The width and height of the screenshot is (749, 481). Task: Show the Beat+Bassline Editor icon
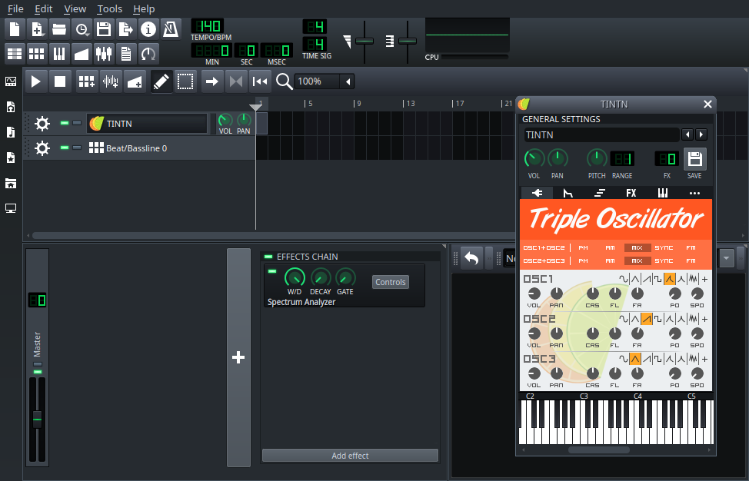click(37, 54)
